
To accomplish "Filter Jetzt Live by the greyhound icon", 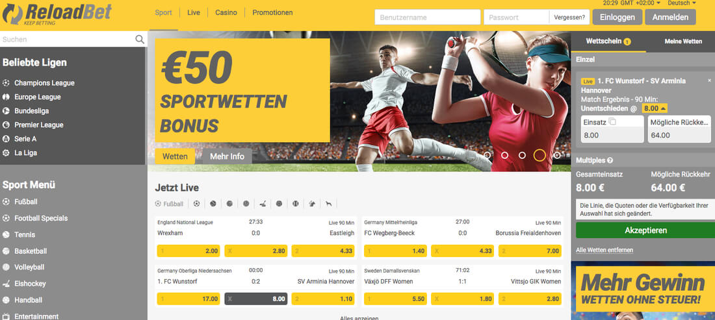I will [328, 204].
